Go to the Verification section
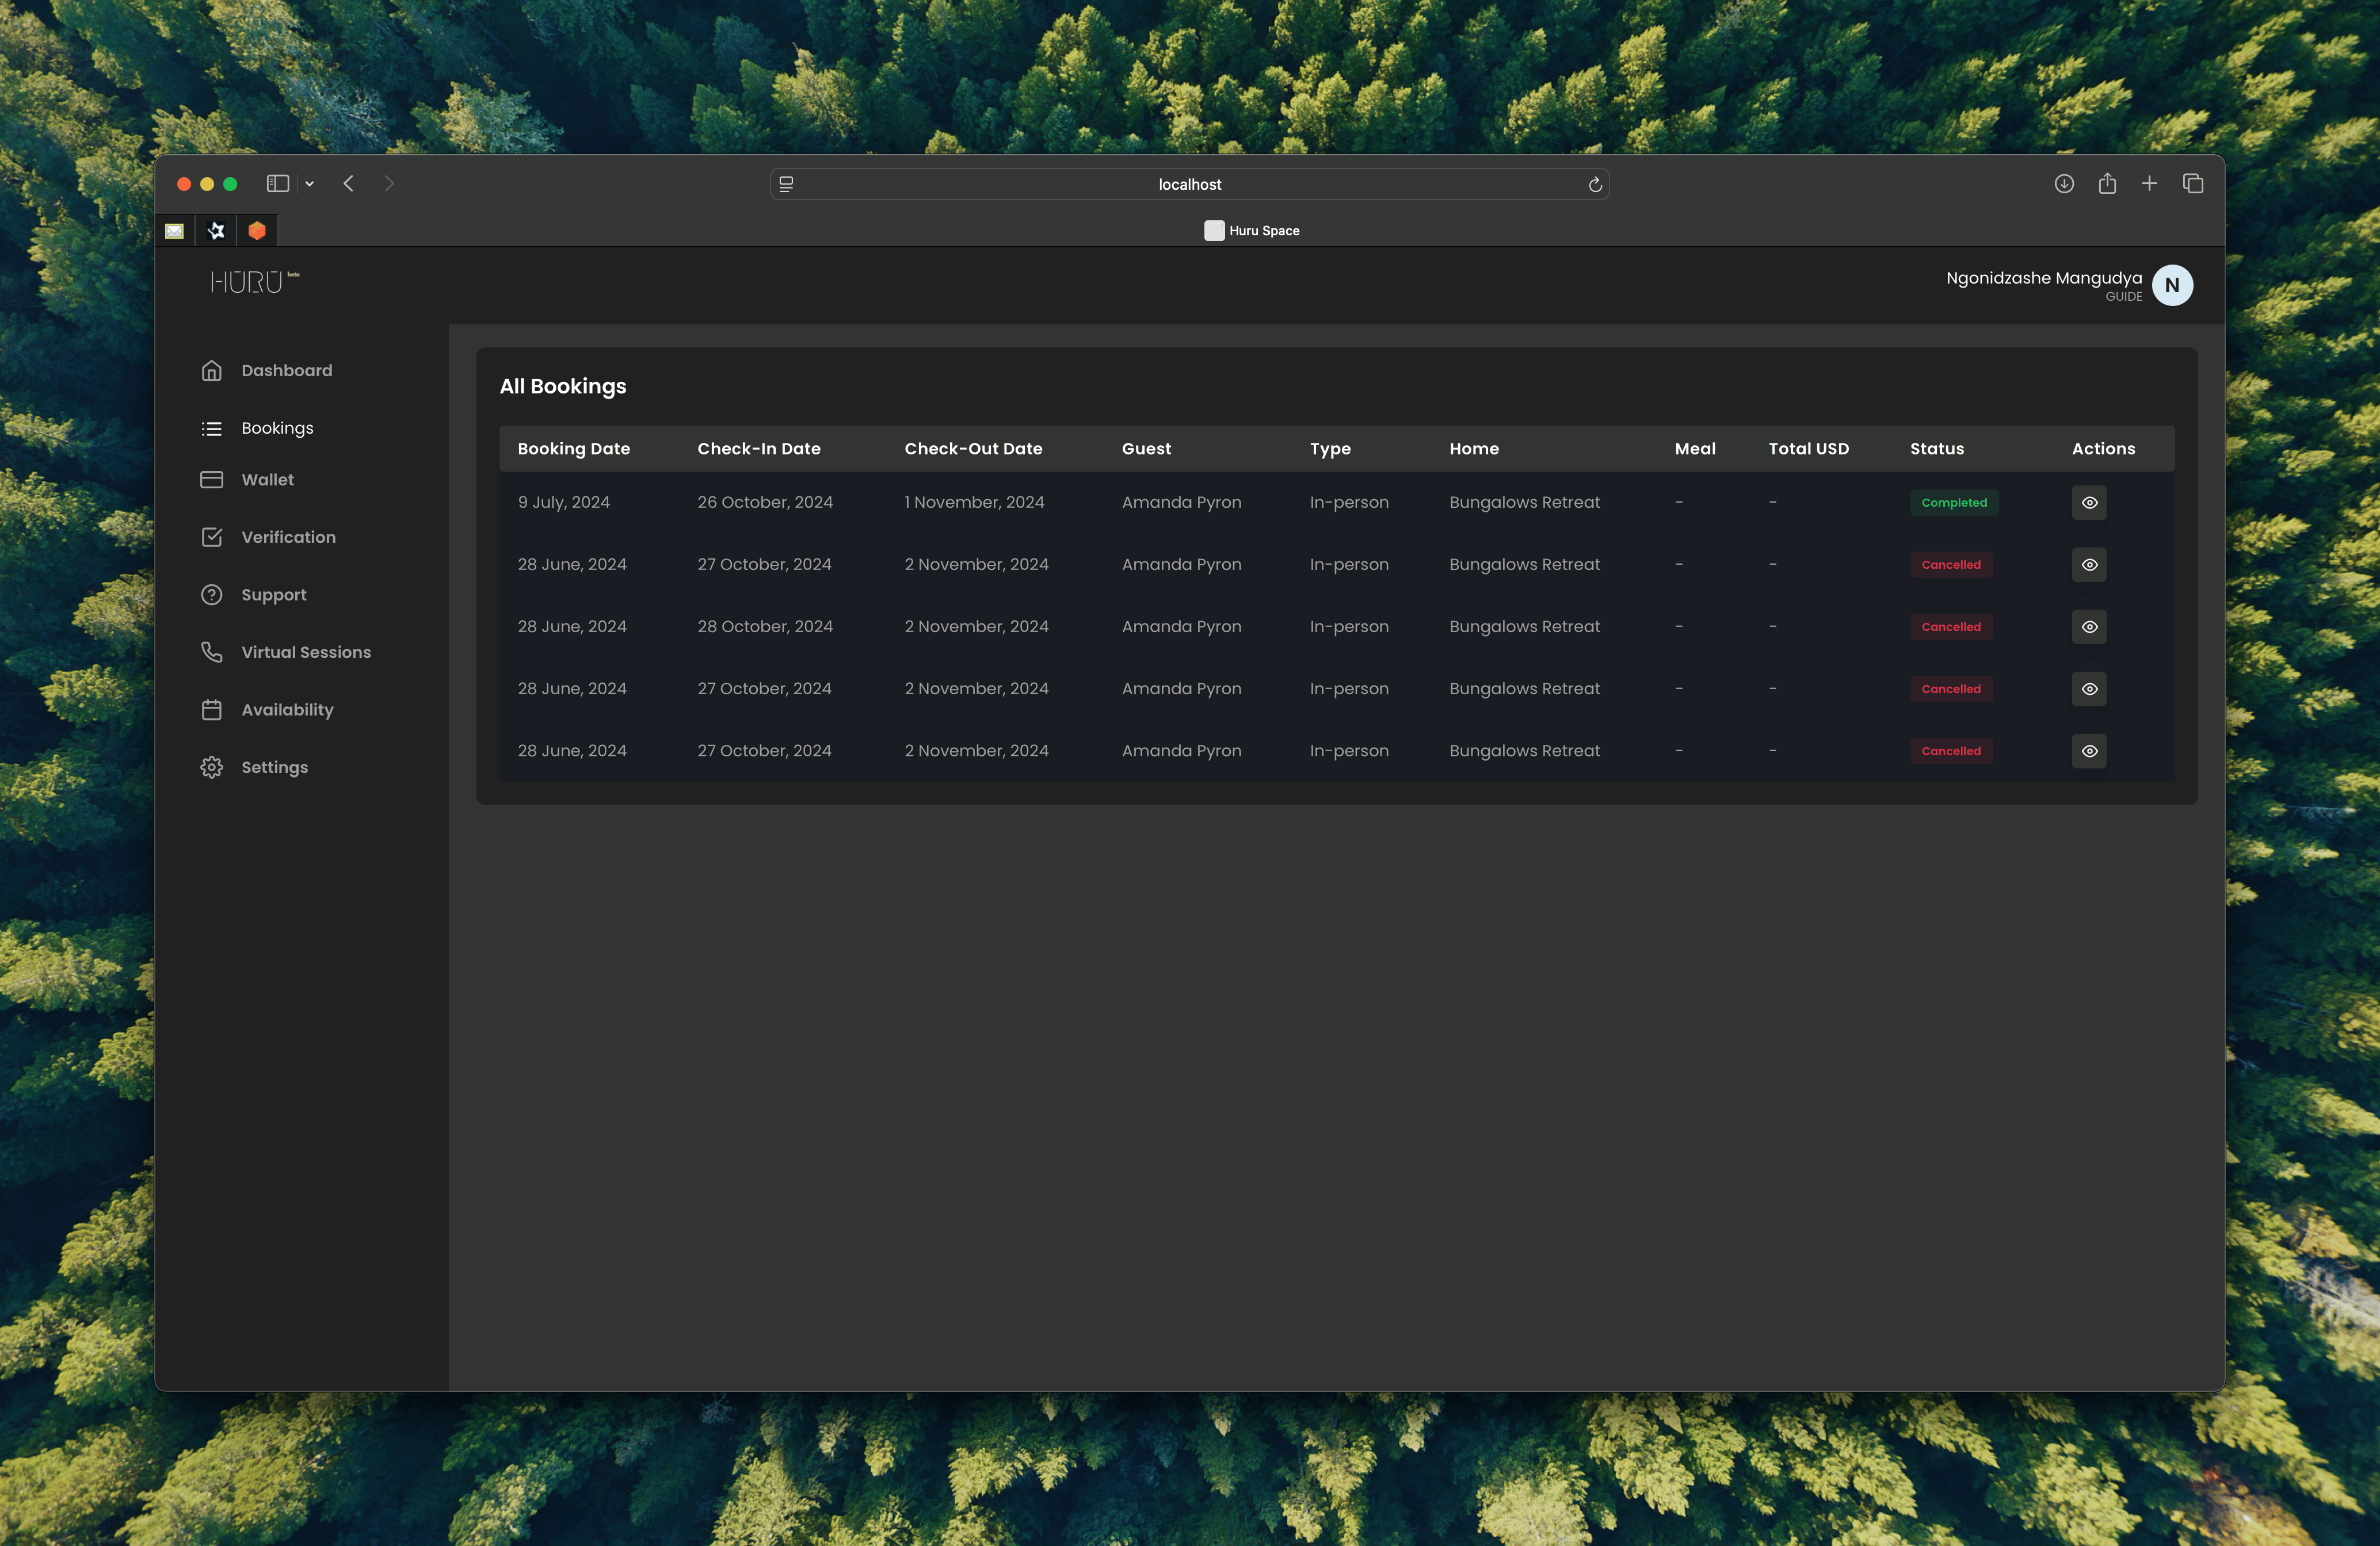The image size is (2380, 1546). (x=288, y=537)
